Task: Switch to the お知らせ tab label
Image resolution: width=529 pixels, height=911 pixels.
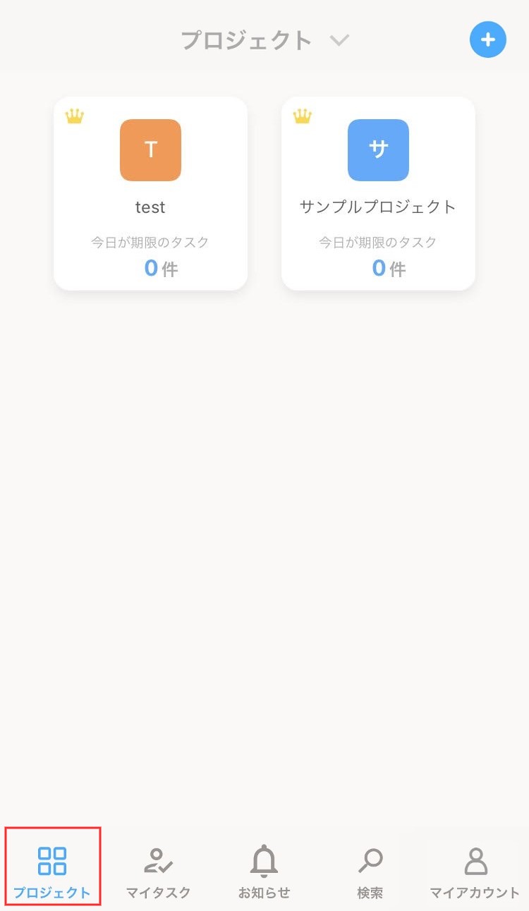Action: pos(264,893)
